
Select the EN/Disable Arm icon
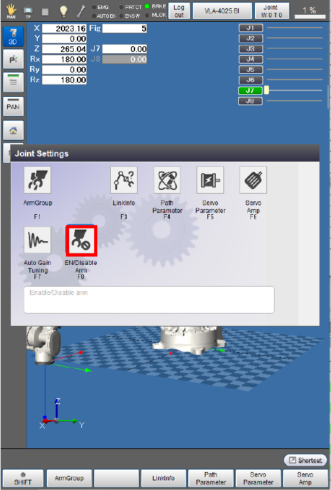81,241
